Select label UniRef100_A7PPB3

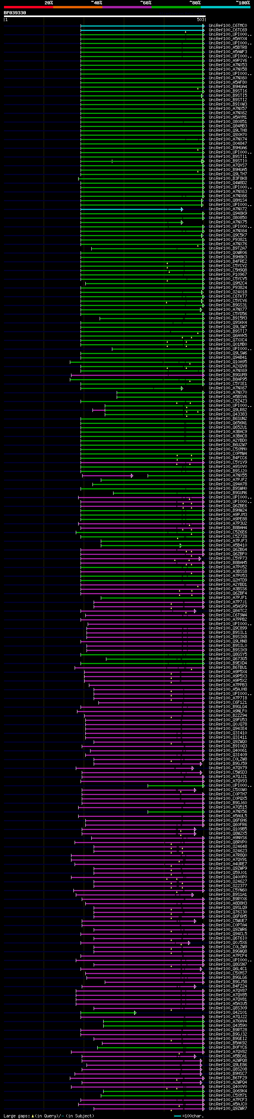[228, 685]
